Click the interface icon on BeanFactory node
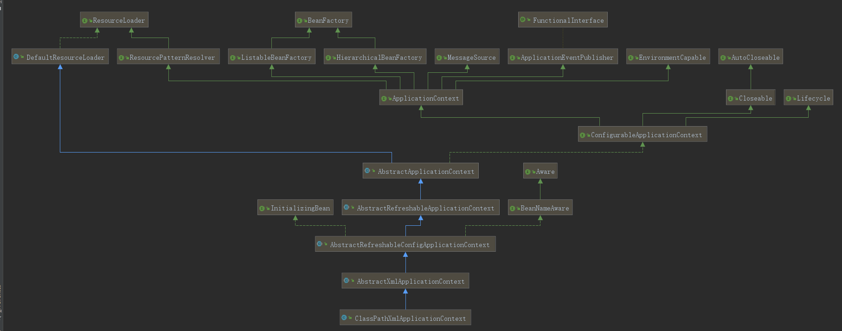The height and width of the screenshot is (331, 842). [299, 20]
